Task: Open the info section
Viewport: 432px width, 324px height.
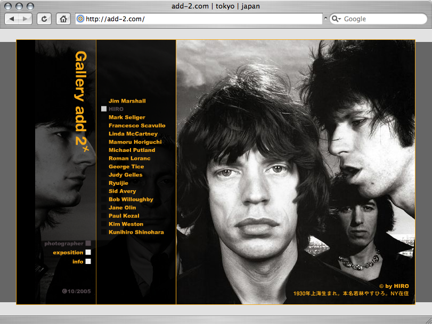Action: [x=78, y=262]
